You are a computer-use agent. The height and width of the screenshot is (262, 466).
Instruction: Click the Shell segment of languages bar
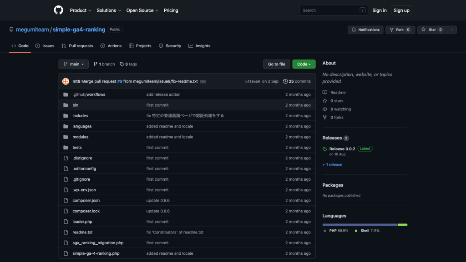coord(403,225)
